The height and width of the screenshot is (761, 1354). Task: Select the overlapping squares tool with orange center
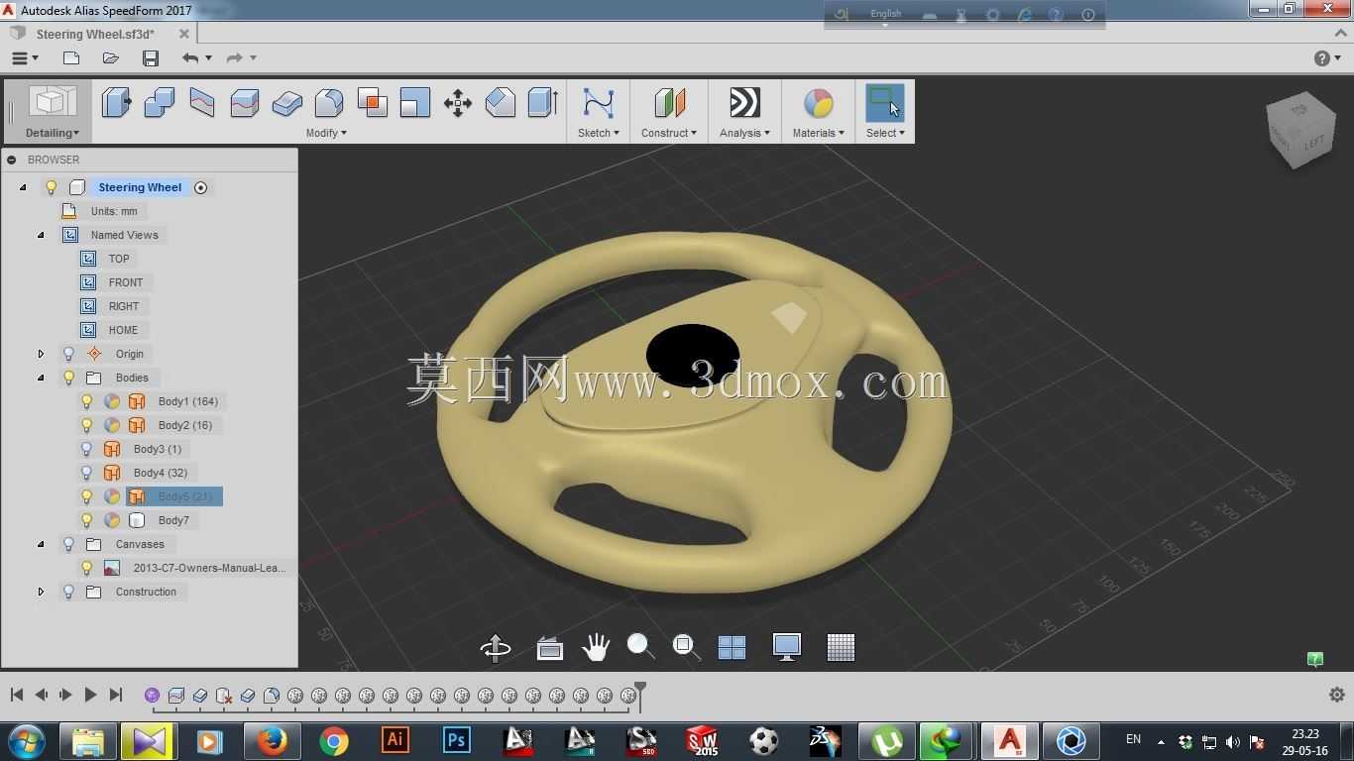tap(372, 102)
